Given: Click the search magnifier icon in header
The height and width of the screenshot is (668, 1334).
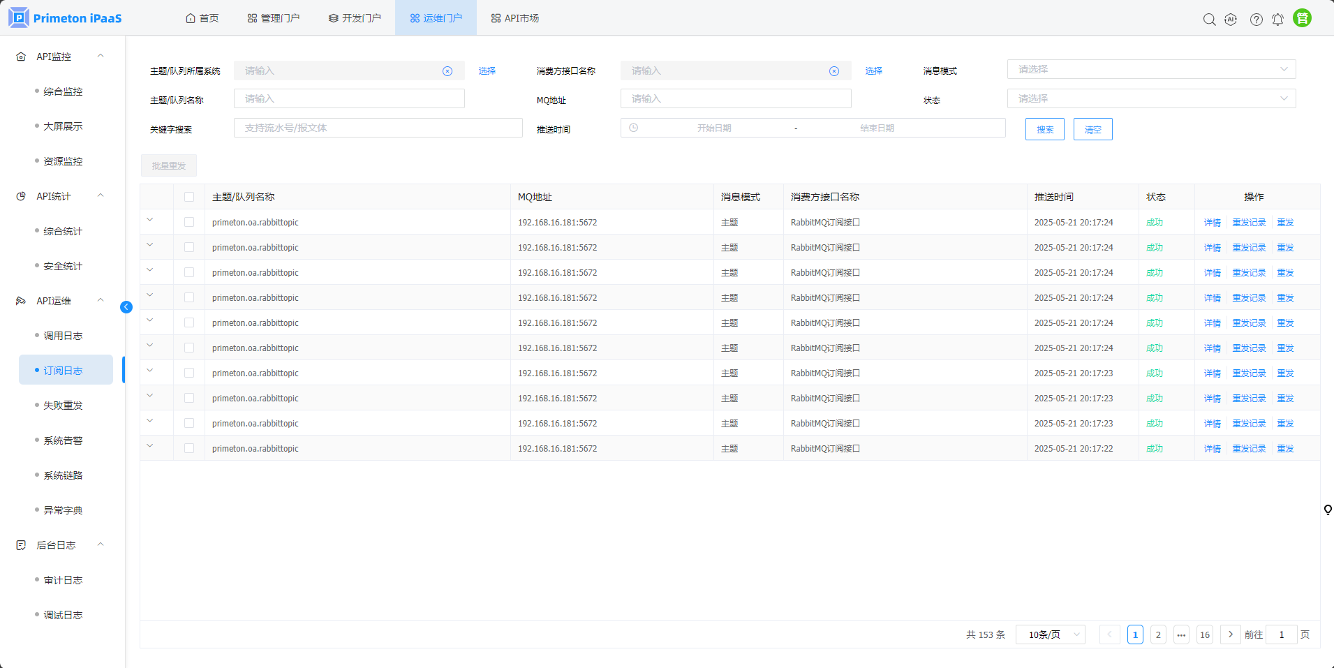Looking at the screenshot, I should point(1209,20).
